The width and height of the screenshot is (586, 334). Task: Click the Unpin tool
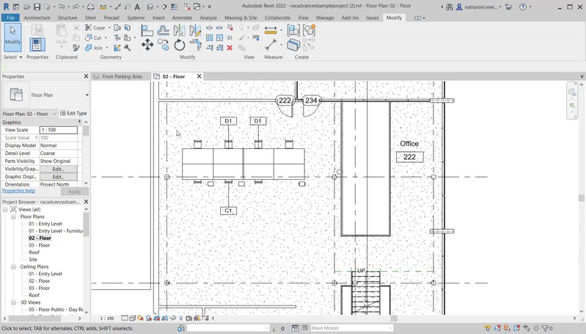(x=230, y=28)
